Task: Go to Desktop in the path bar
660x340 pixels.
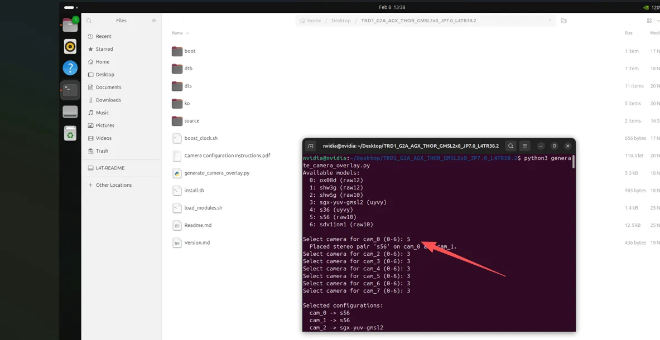Action: click(340, 21)
